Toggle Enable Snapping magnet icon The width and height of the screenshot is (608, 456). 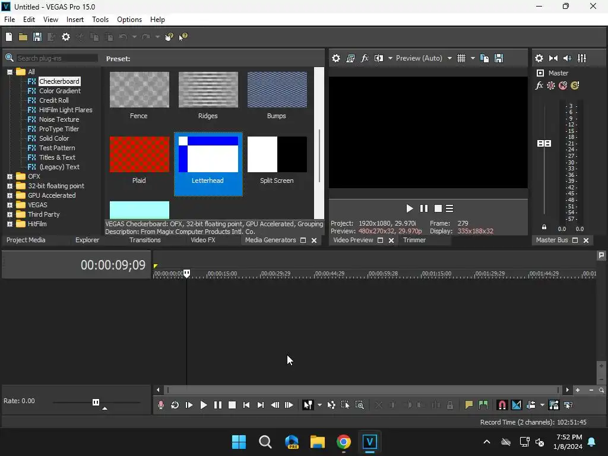click(502, 405)
